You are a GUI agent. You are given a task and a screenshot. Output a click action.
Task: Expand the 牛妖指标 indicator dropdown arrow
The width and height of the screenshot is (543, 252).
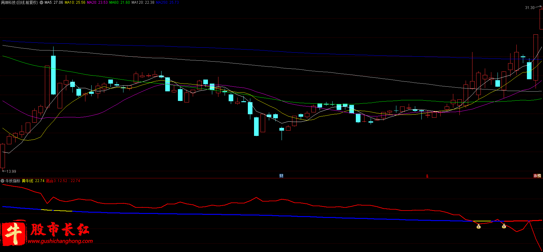(2, 181)
